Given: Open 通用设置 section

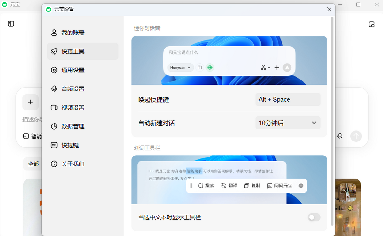Looking at the screenshot, I should coord(82,70).
